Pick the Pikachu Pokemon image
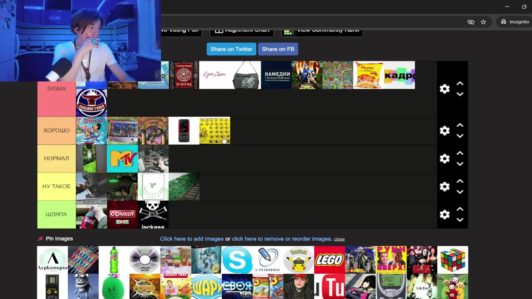532x299 pixels. pos(298,260)
